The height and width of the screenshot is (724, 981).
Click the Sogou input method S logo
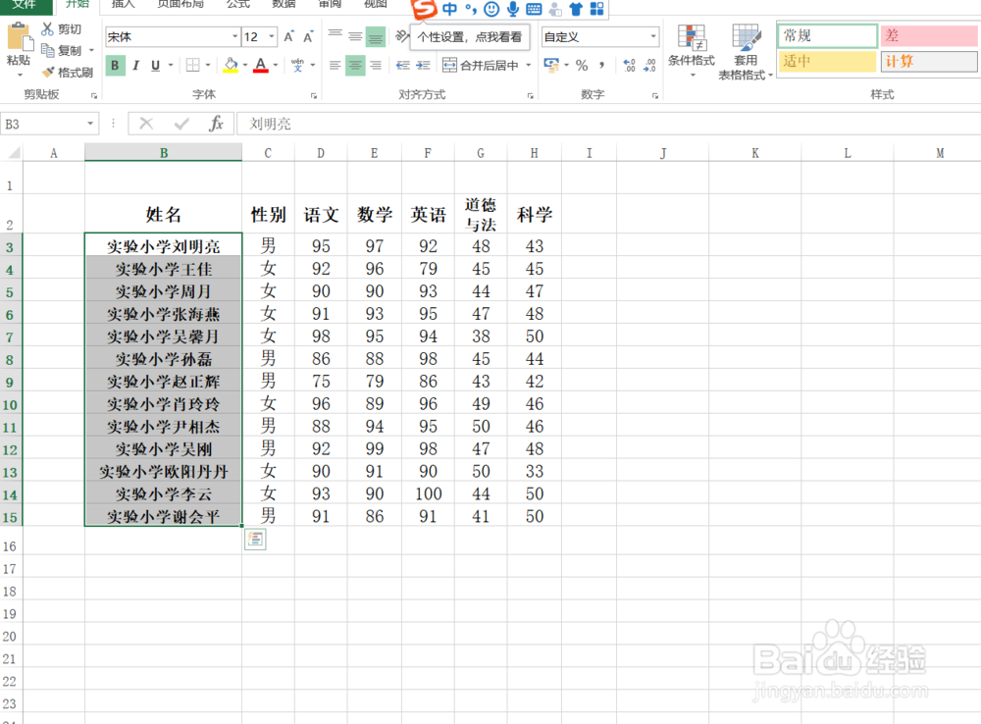coord(424,9)
